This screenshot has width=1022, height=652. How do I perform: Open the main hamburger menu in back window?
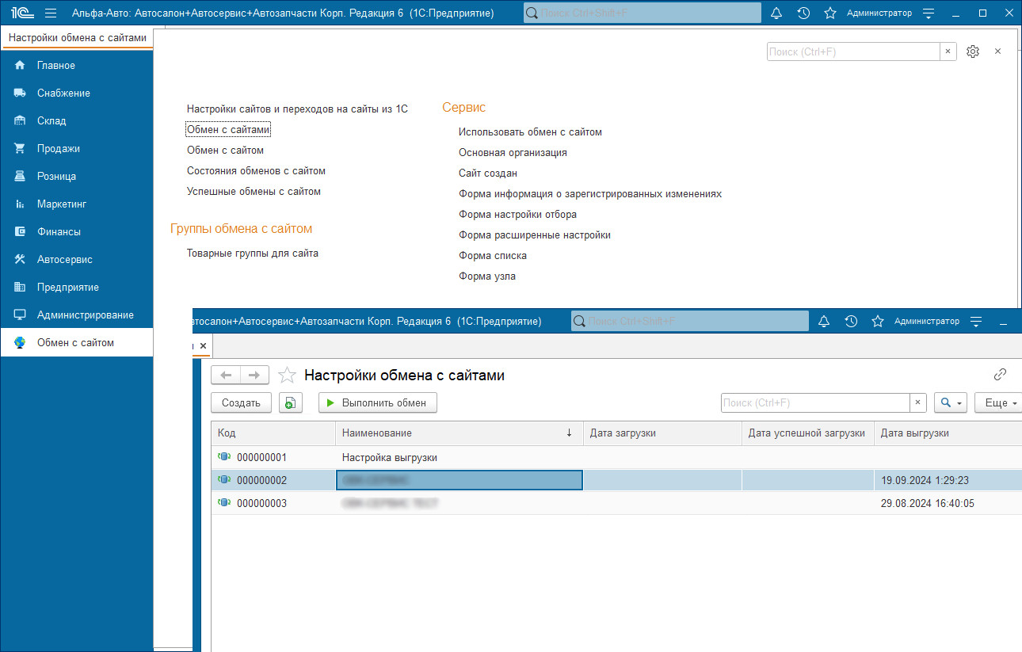[51, 13]
